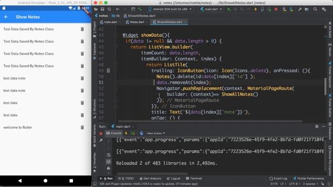Click the Stop button in Run panel
The image size is (333, 187).
pyautogui.click(x=101, y=133)
